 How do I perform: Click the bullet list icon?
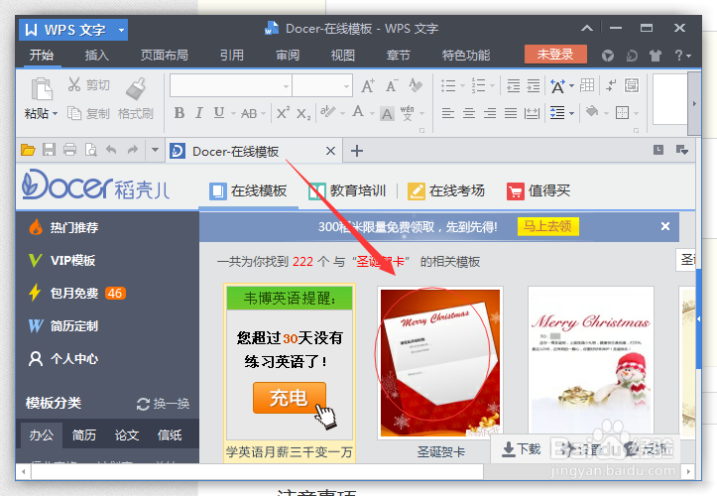448,85
